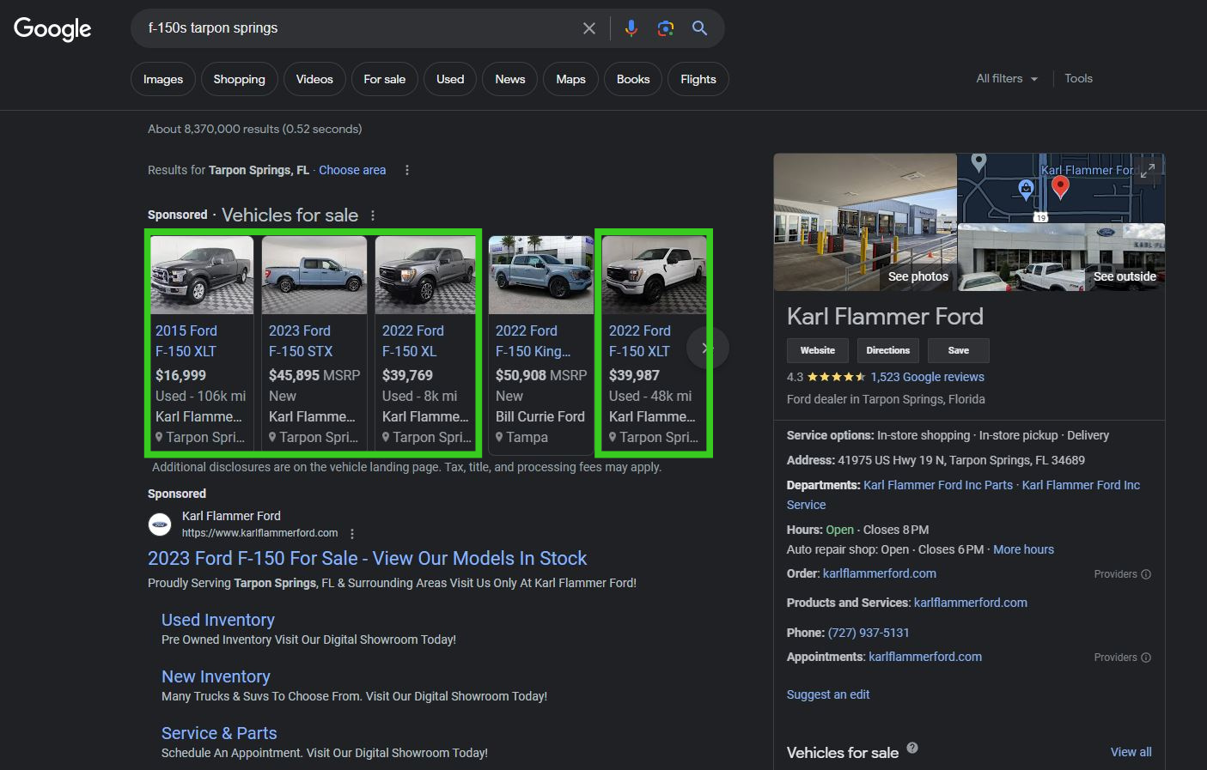The width and height of the screenshot is (1207, 770).
Task: Click Suggest an edit link
Action: coord(828,694)
